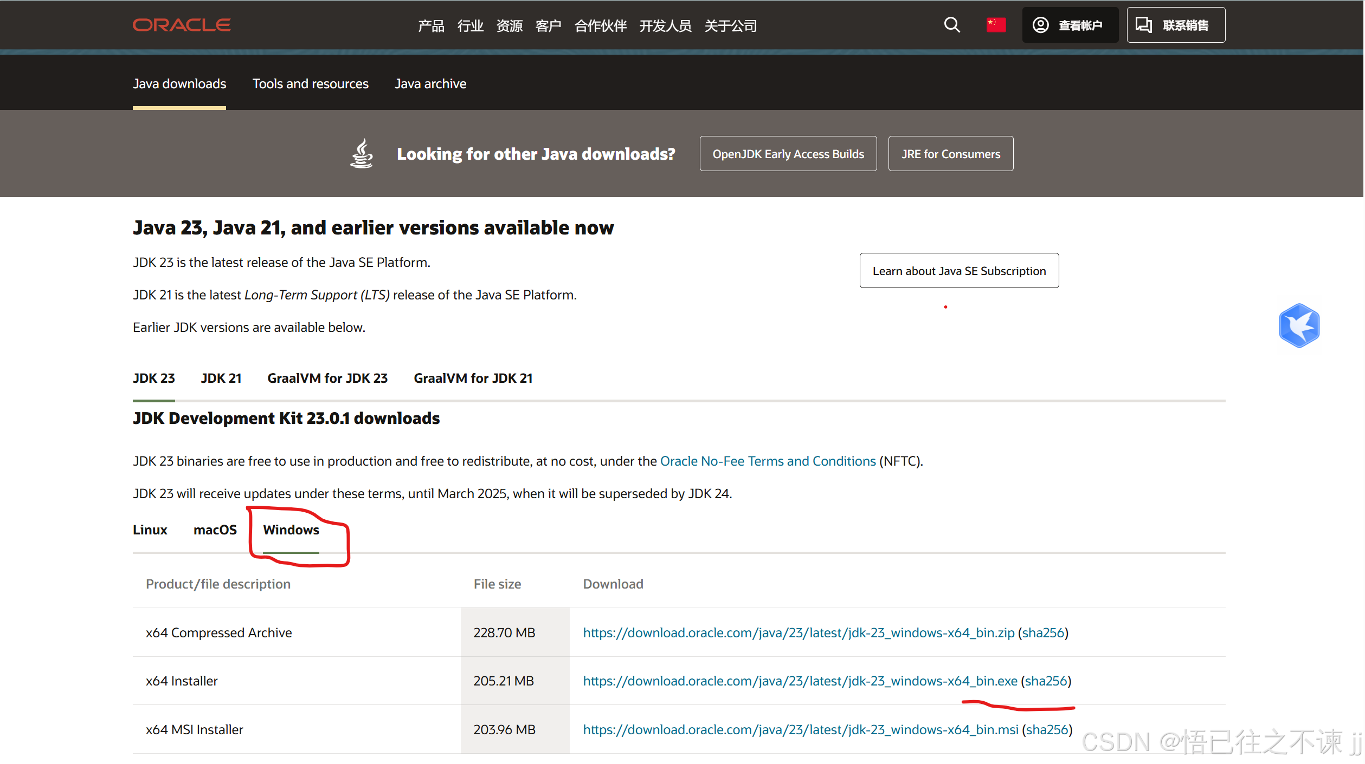Open Oracle No-Fee Terms and Conditions link
Viewport: 1365px width, 764px height.
point(767,461)
